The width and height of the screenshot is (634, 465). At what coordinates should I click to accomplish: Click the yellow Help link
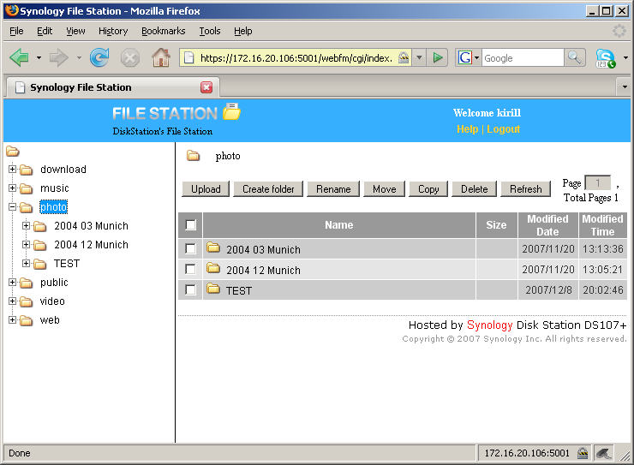(467, 129)
